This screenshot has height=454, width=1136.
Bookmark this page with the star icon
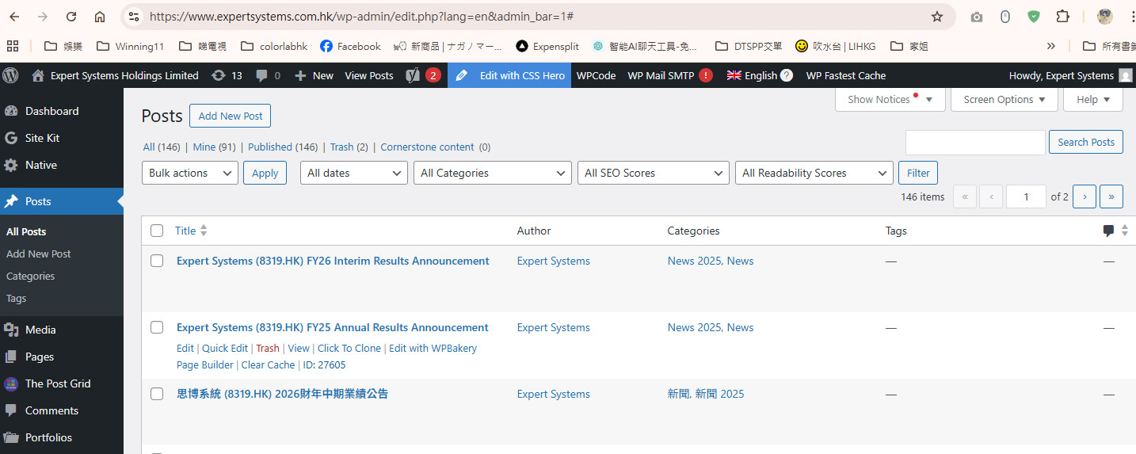(937, 17)
